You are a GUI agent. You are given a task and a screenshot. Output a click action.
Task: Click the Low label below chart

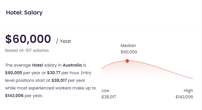[105, 91]
